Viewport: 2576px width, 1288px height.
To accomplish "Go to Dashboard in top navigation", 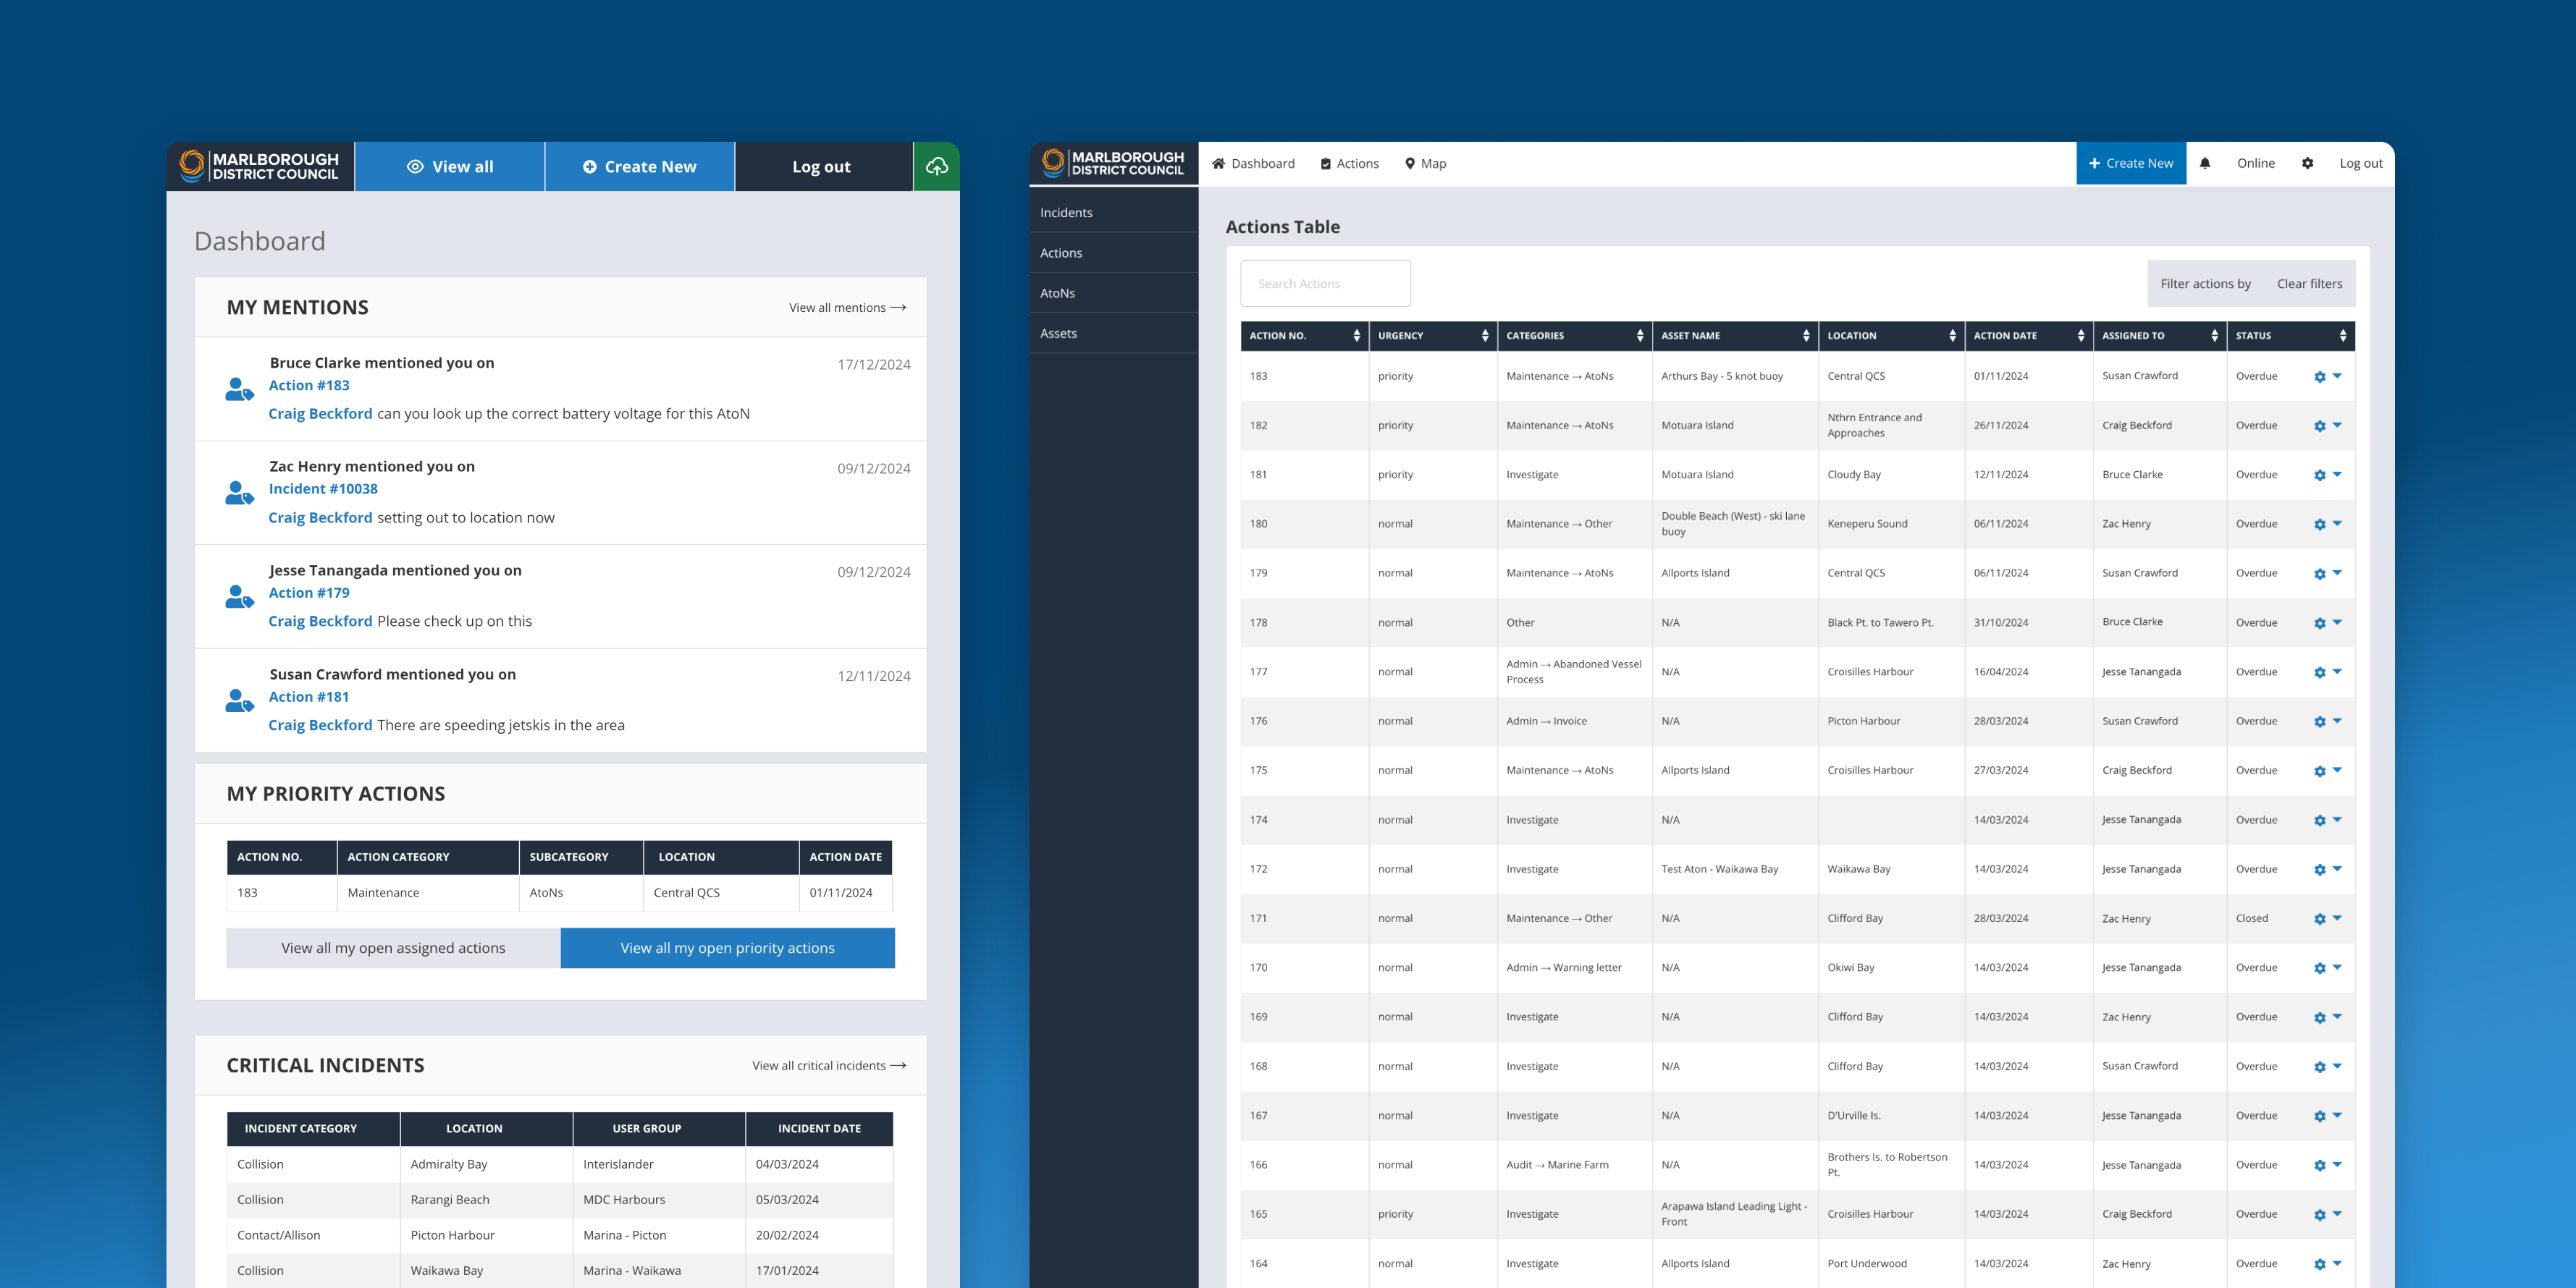I will 1253,164.
